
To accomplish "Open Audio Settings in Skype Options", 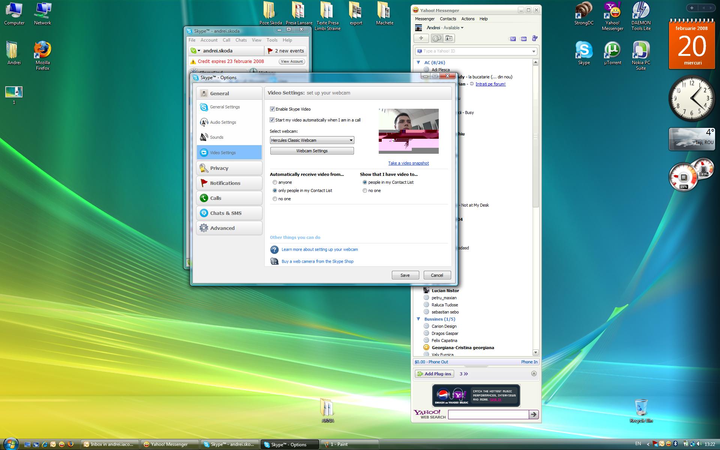I will tap(229, 122).
